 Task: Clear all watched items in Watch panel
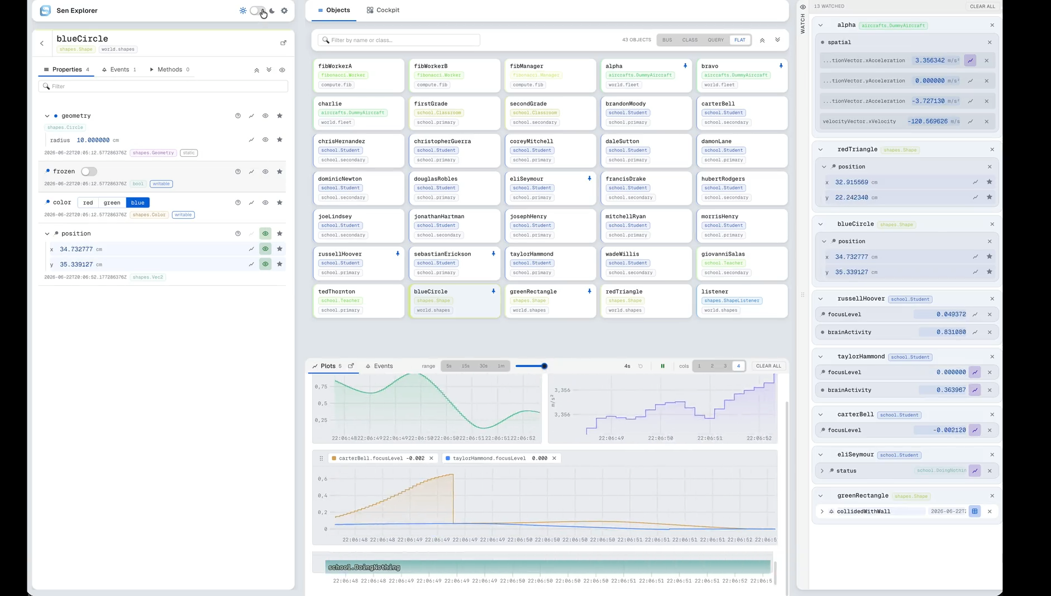(982, 6)
